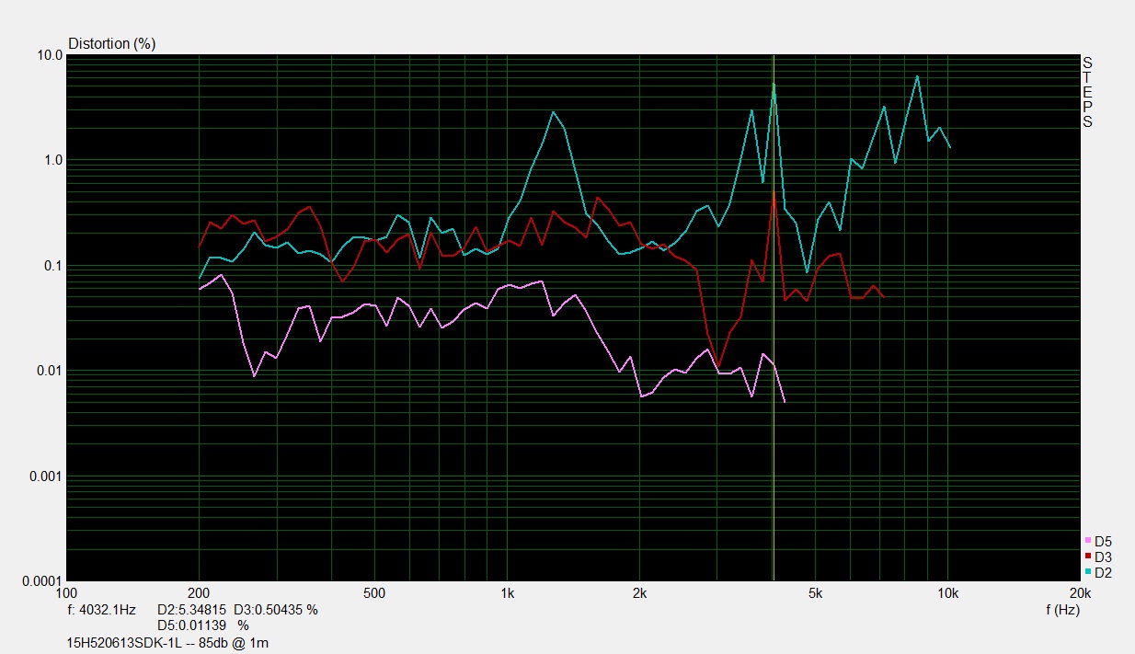1135x654 pixels.
Task: Click the D5 legend color swatch
Action: (1088, 541)
